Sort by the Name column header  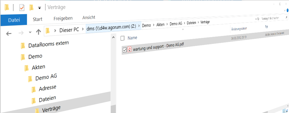coord(132,38)
